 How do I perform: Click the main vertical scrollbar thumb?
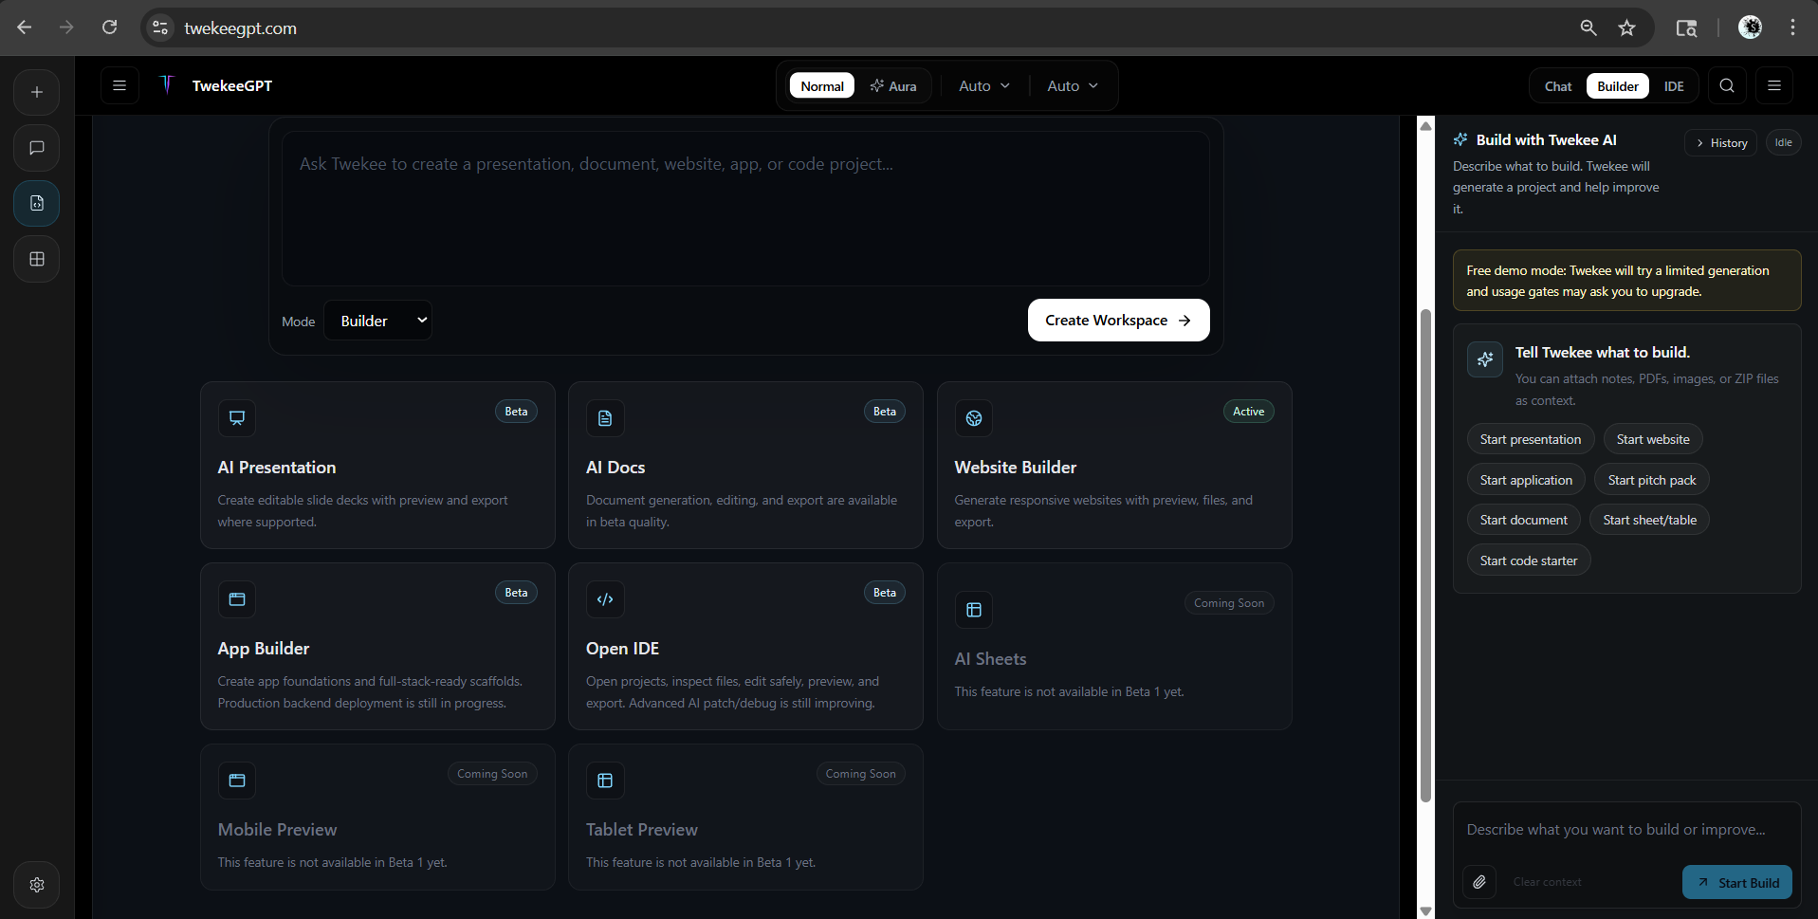[x=1425, y=556]
